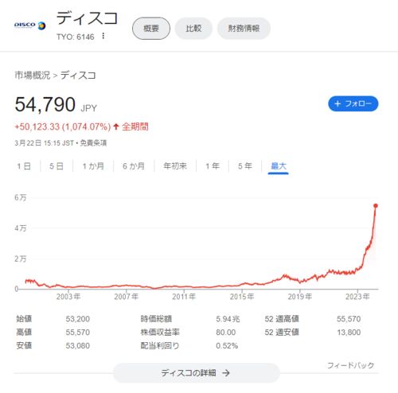The height and width of the screenshot is (393, 398).
Task: Click the plus icon on フォロー button
Action: (338, 103)
